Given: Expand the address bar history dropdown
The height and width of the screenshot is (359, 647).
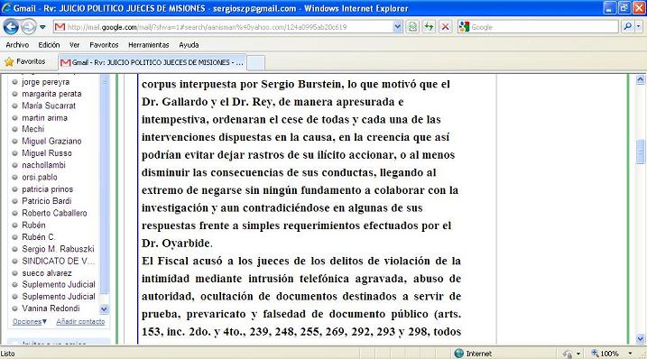Looking at the screenshot, I should (x=397, y=27).
